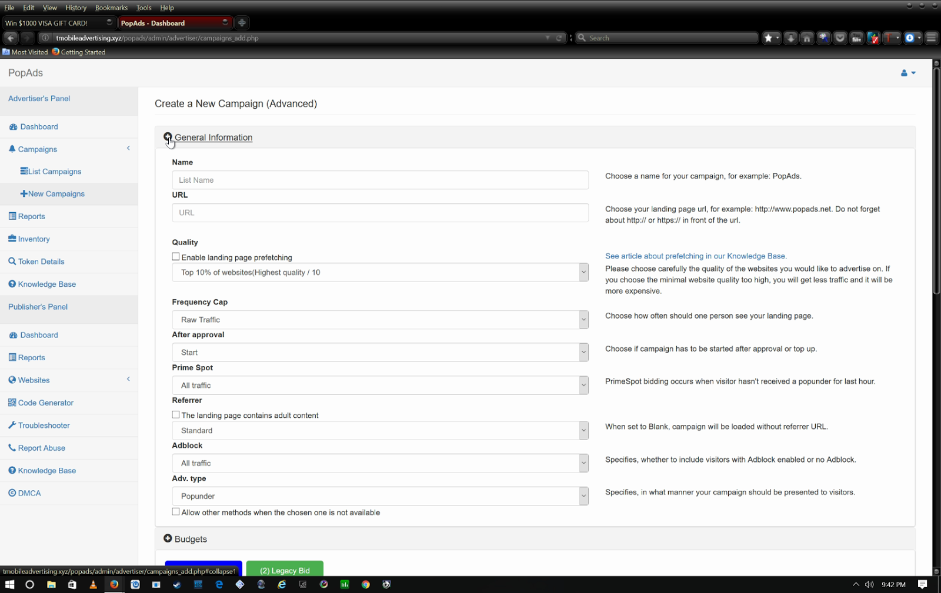The height and width of the screenshot is (593, 941).
Task: Open the After approval dropdown
Action: 380,353
